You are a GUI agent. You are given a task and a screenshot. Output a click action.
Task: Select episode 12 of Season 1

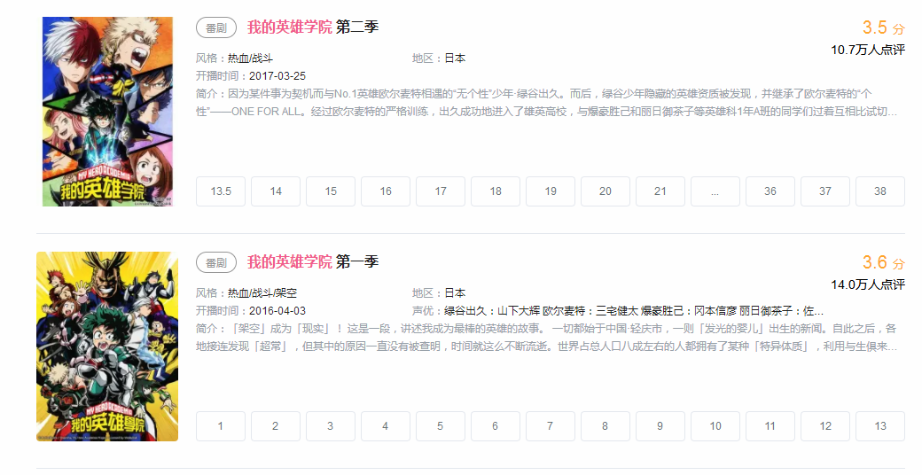(x=825, y=426)
